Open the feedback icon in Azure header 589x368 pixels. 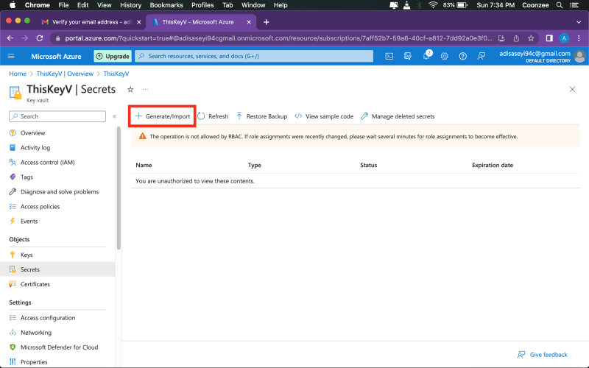[x=482, y=57]
